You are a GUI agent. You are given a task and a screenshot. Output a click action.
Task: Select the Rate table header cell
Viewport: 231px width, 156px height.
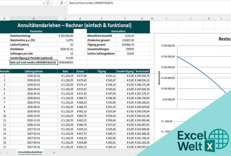coord(65,71)
